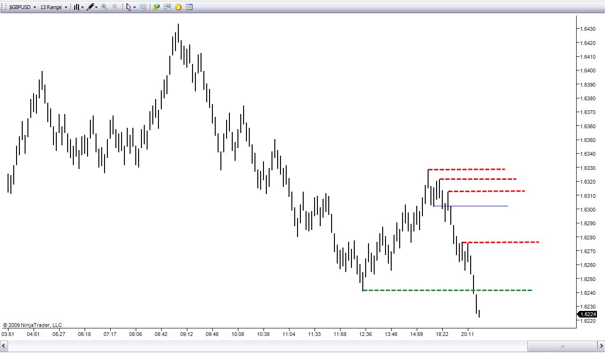Click the bar chart style icon

[76, 7]
